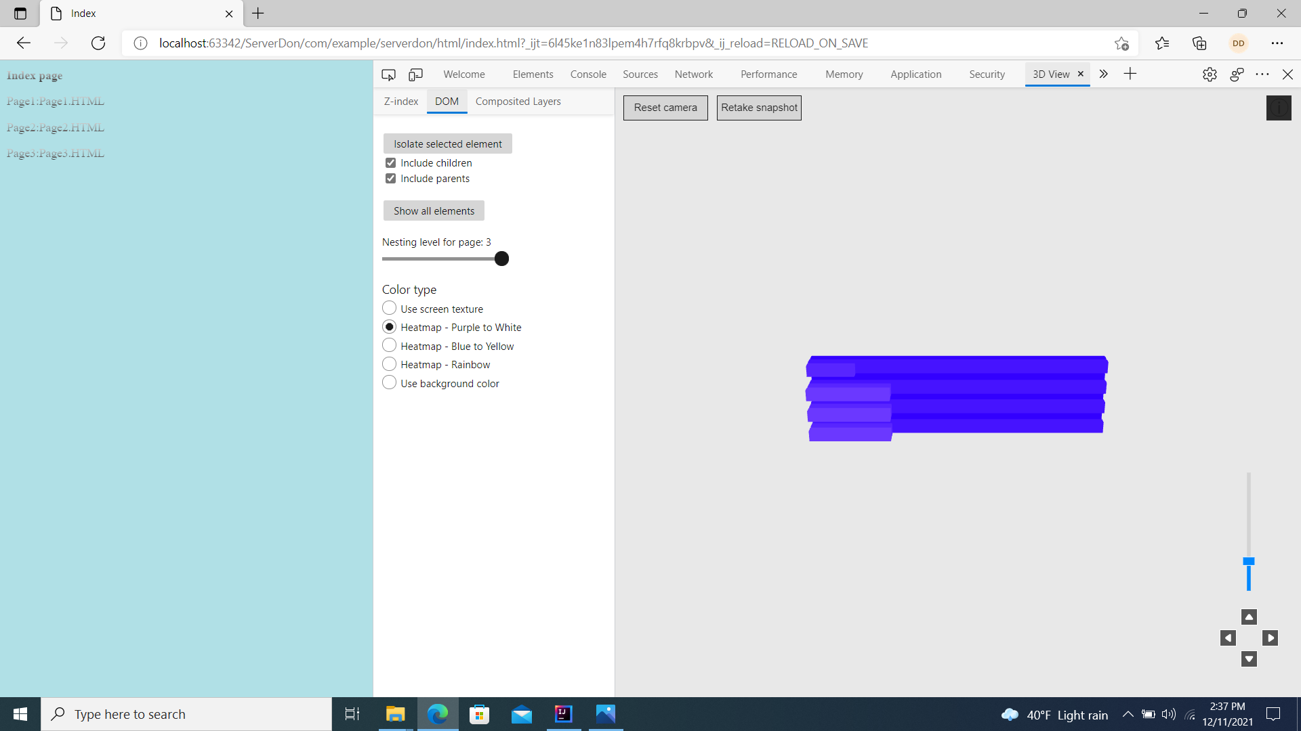This screenshot has height=731, width=1301.
Task: Open the feedback icon beside settings
Action: coord(1237,74)
